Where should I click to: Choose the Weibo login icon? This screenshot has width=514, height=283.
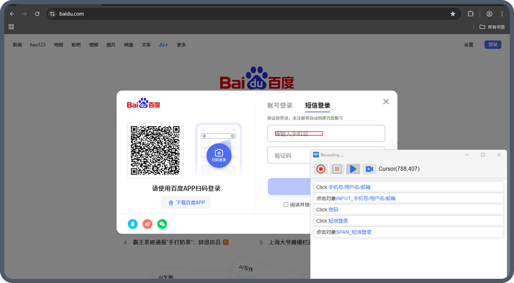point(147,224)
